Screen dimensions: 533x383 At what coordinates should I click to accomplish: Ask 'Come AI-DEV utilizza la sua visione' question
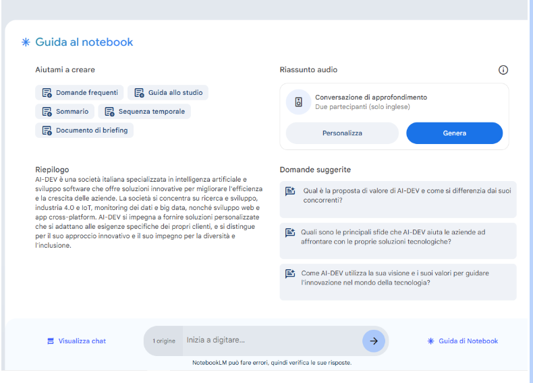click(398, 282)
